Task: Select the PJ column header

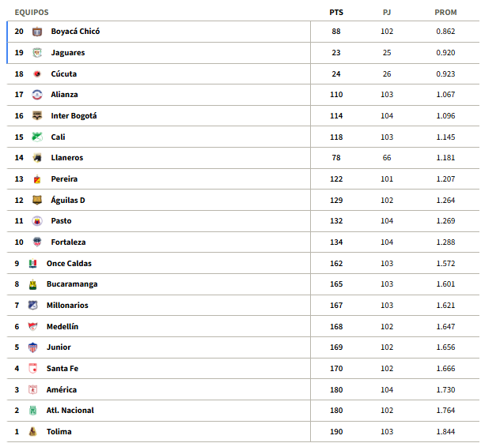Action: click(387, 13)
